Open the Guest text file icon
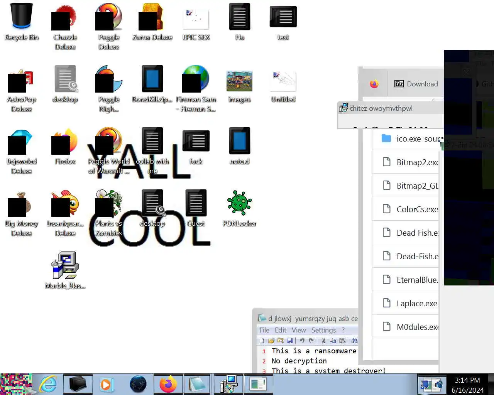The height and width of the screenshot is (395, 494). tap(196, 208)
